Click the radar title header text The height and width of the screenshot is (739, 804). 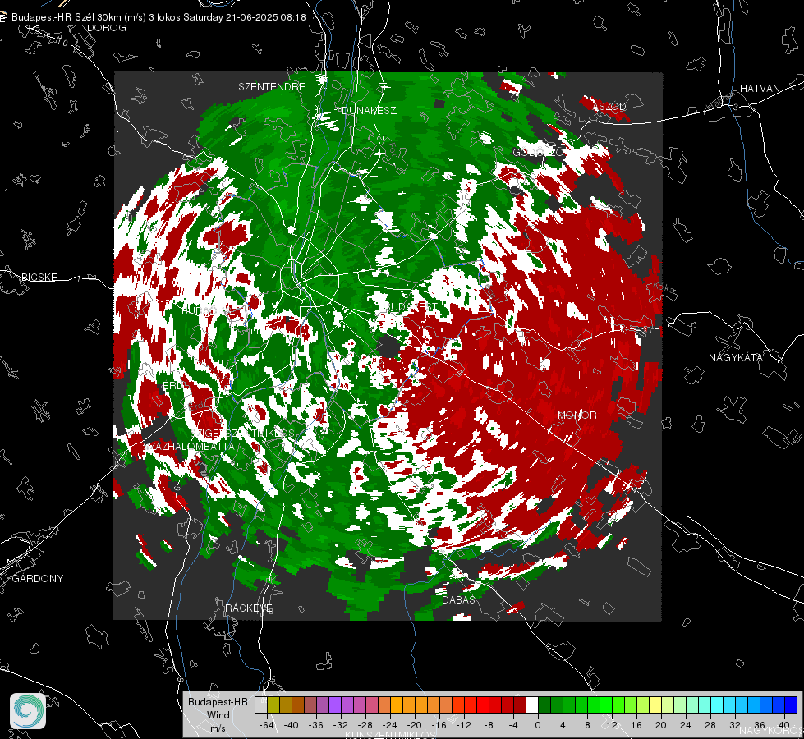159,17
